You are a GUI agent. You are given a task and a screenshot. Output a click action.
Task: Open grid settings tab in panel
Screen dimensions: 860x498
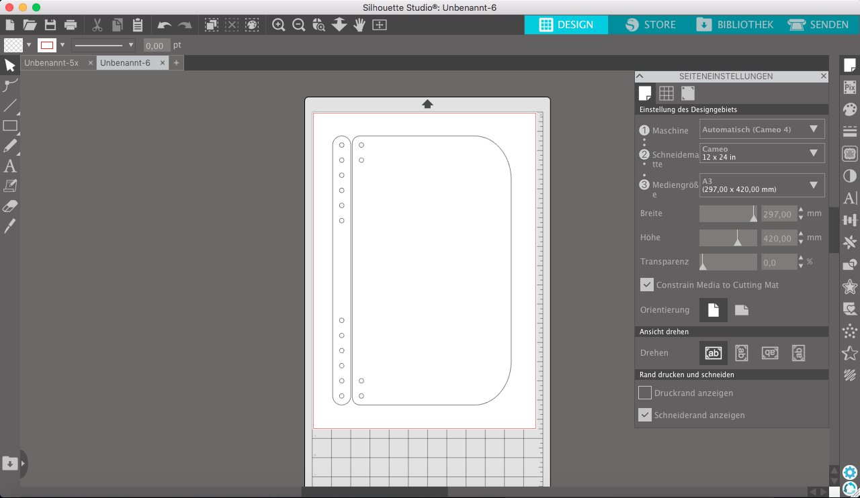click(x=666, y=93)
